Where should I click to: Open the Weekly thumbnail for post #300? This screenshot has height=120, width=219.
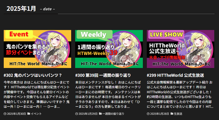109,49
